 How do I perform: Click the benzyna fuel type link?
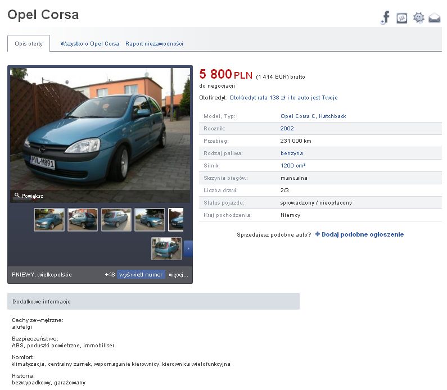tap(292, 153)
